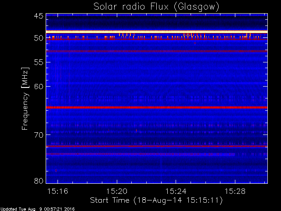This screenshot has width=281, height=211.
Task: Click the 50 frequency tick label
Action: pyautogui.click(x=39, y=38)
